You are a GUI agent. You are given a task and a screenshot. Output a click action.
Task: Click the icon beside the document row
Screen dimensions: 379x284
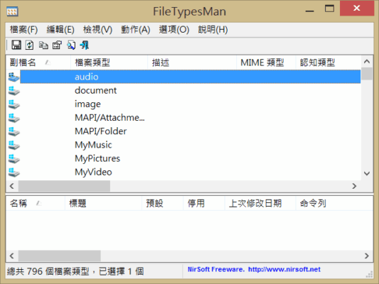(x=14, y=90)
